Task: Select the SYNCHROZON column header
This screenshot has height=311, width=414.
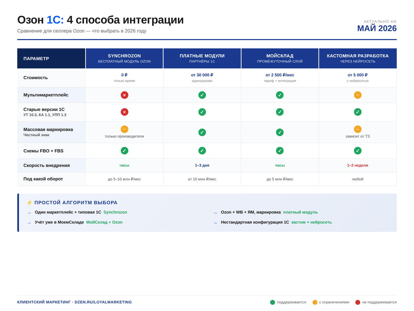Action: coord(125,58)
